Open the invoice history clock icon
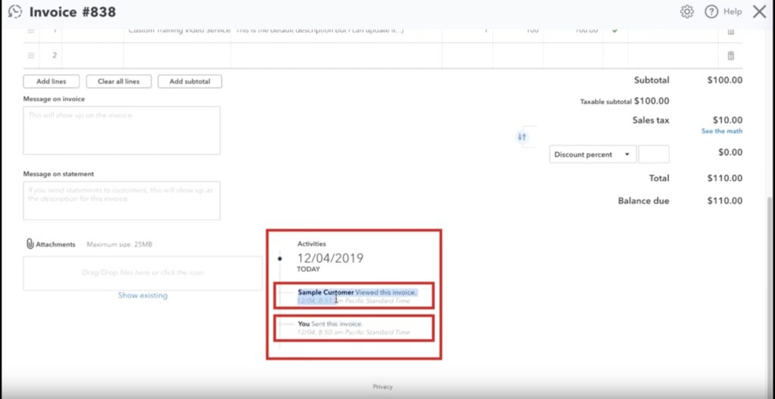 [14, 11]
